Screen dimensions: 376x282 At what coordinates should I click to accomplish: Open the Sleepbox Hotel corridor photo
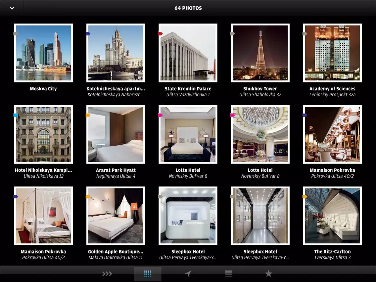(x=260, y=216)
